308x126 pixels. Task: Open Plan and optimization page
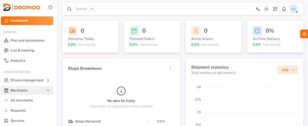(x=27, y=40)
